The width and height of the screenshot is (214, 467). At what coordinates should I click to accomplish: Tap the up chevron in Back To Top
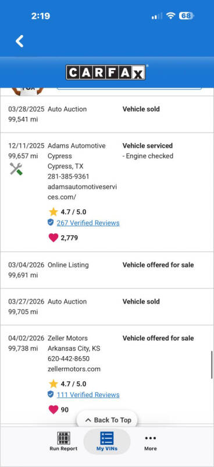tap(88, 420)
